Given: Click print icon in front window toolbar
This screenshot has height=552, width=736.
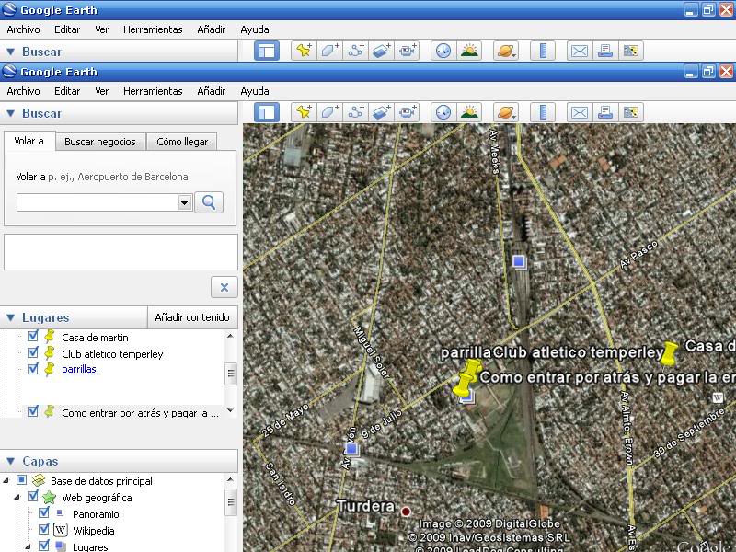Looking at the screenshot, I should 605,112.
